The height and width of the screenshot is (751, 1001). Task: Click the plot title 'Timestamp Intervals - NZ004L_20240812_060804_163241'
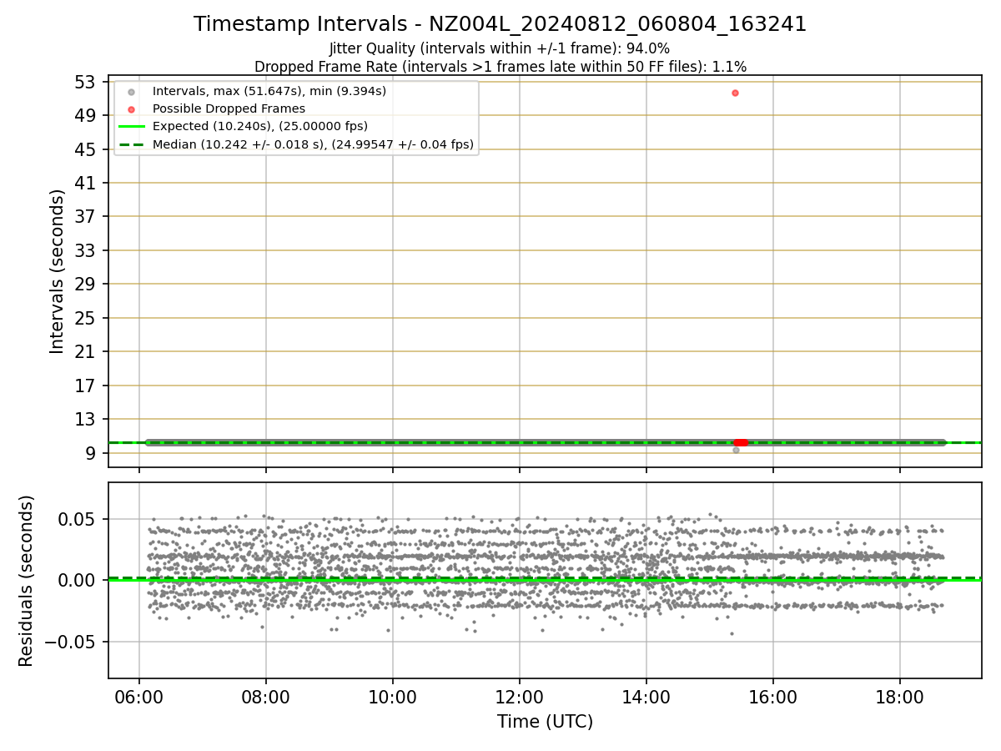500,24
